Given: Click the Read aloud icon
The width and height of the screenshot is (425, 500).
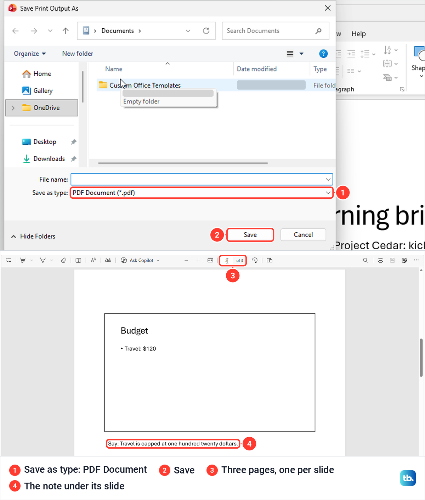Looking at the screenshot, I should [93, 260].
